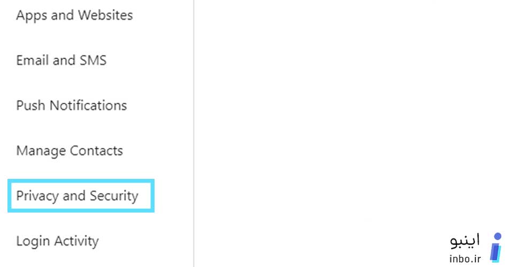This screenshot has width=508, height=267.
Task: View Login Activity page
Action: (x=57, y=241)
